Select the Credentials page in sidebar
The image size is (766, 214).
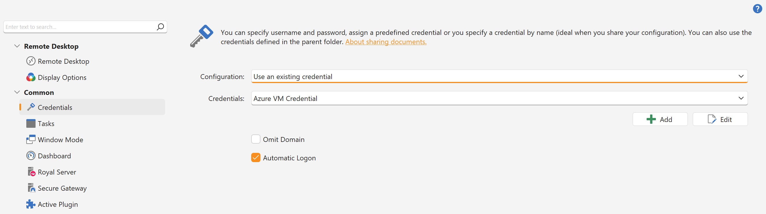pos(55,108)
